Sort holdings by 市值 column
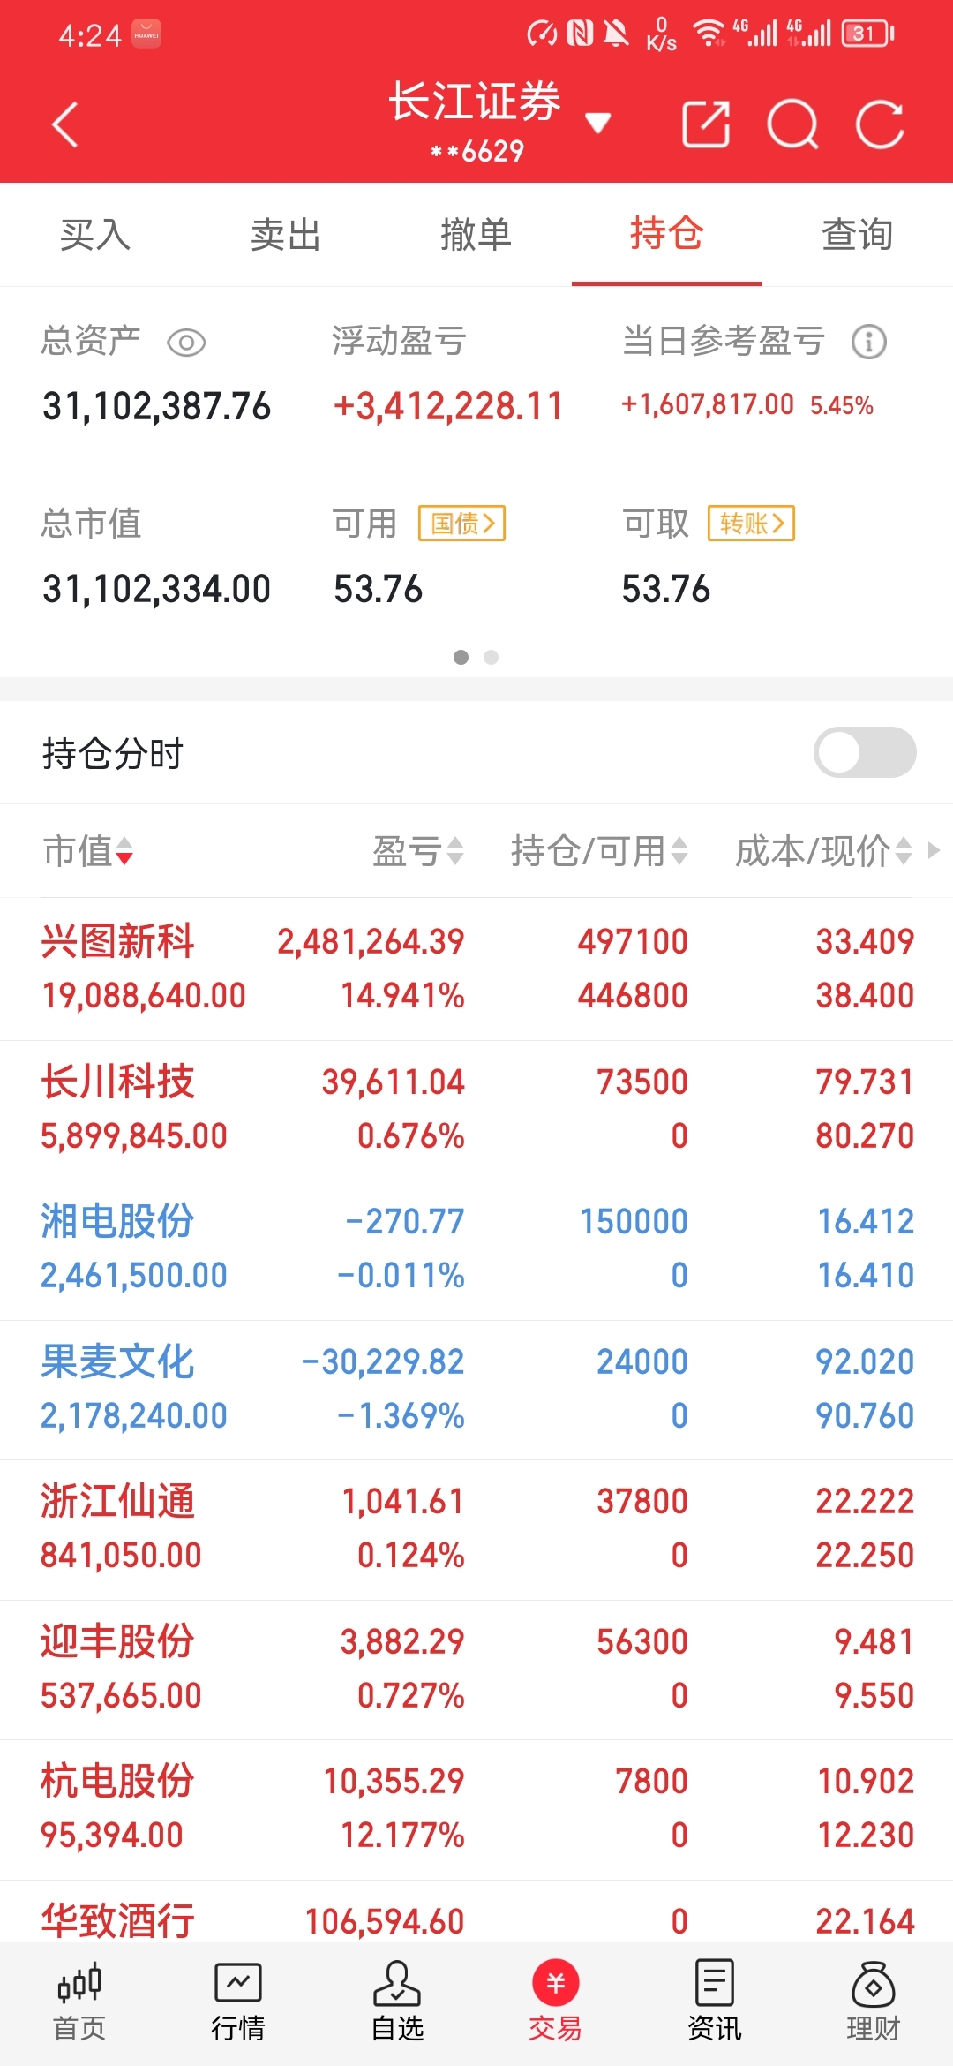953x2066 pixels. pos(88,851)
